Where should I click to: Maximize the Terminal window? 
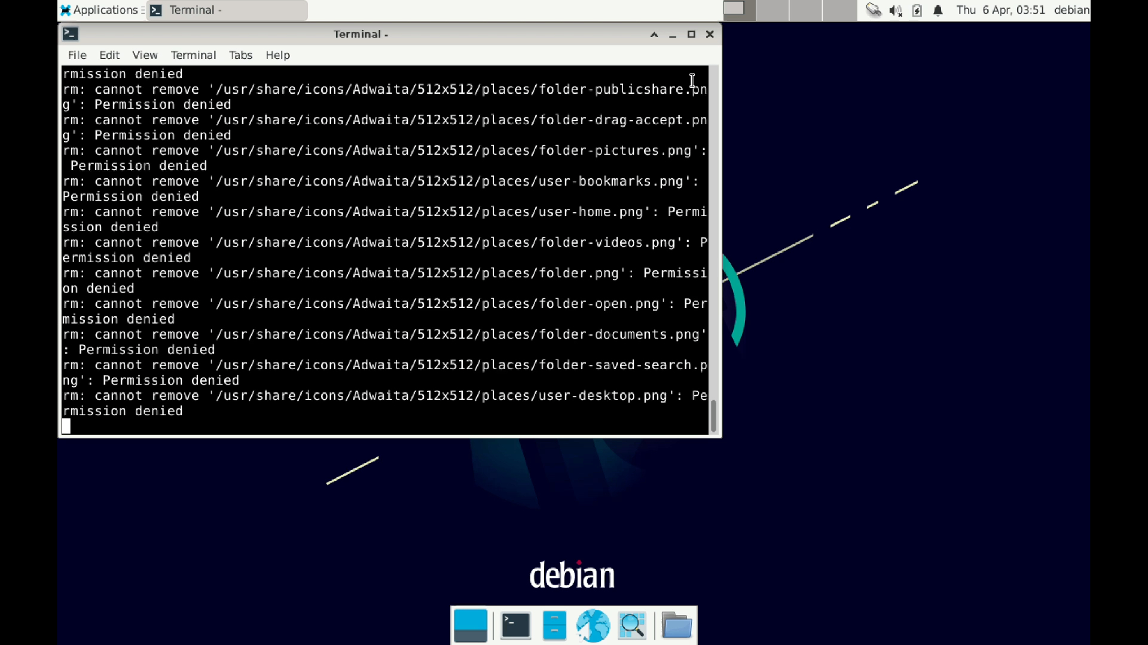[691, 35]
